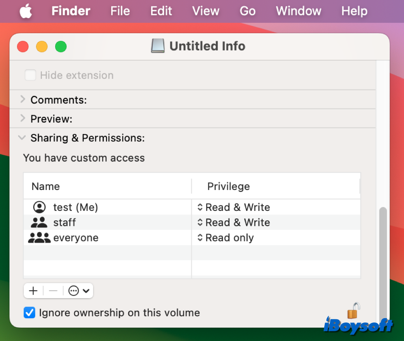This screenshot has width=404, height=341.
Task: Open the Go menu
Action: (247, 11)
